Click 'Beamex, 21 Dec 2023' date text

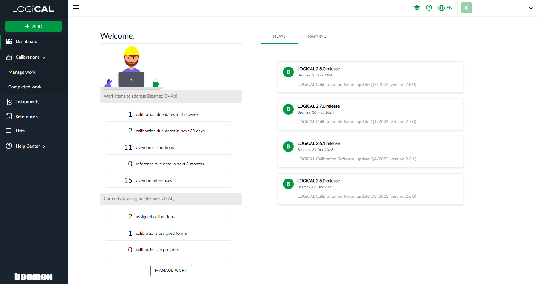315,150
